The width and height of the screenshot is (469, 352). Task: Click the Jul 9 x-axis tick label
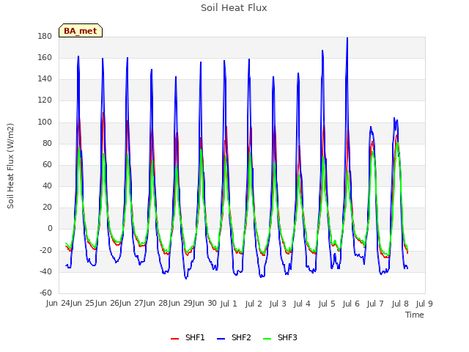coord(424,304)
